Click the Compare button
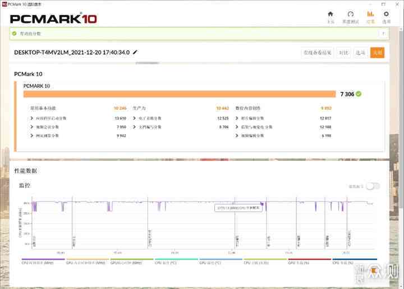Image resolution: width=404 pixels, height=289 pixels. coord(343,53)
